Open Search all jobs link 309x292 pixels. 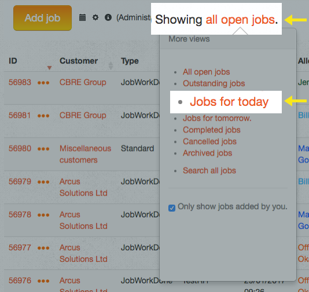[x=209, y=171]
